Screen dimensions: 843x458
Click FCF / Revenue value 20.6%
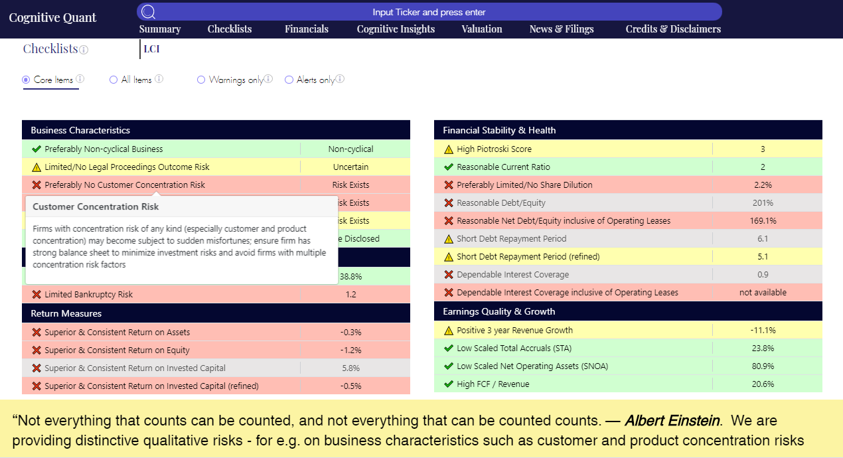pyautogui.click(x=763, y=384)
